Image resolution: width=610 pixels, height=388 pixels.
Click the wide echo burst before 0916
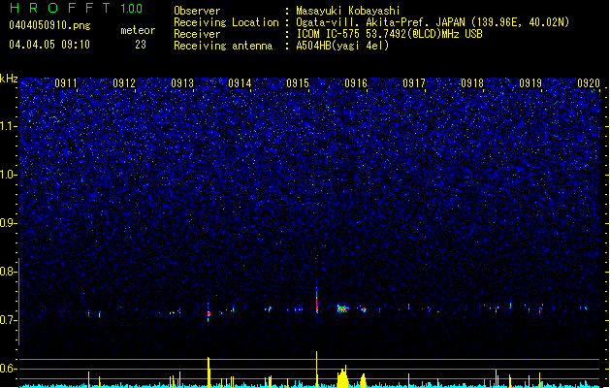[342, 308]
